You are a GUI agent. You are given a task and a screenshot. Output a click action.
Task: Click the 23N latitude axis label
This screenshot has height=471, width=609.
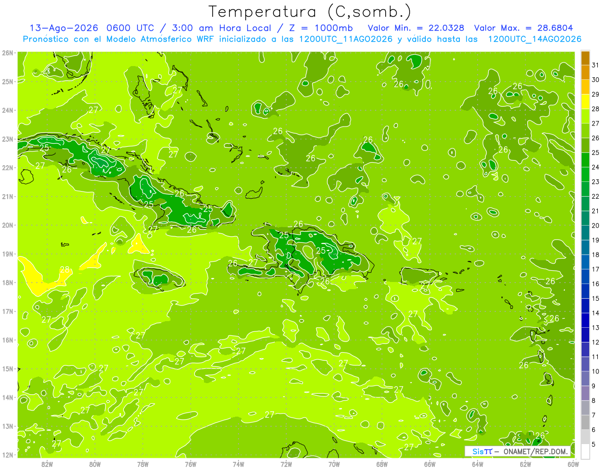coord(8,139)
